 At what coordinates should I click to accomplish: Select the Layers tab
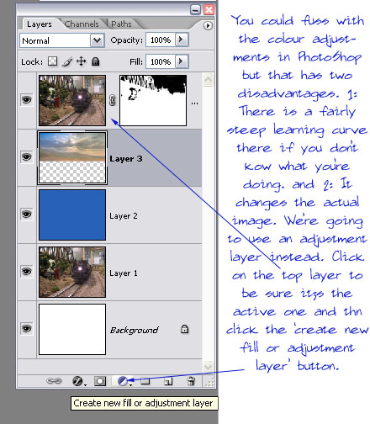[x=40, y=24]
